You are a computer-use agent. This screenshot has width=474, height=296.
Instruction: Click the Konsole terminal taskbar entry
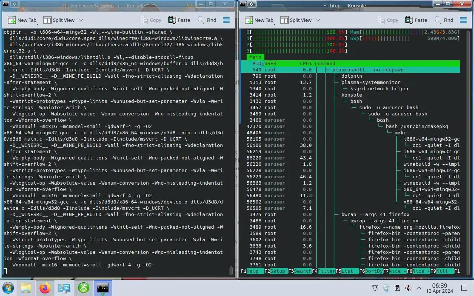[x=103, y=287]
